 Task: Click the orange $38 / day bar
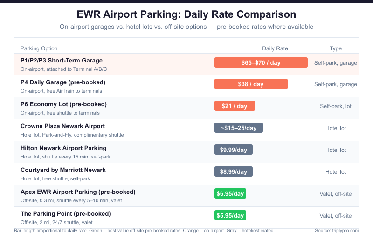click(x=251, y=84)
